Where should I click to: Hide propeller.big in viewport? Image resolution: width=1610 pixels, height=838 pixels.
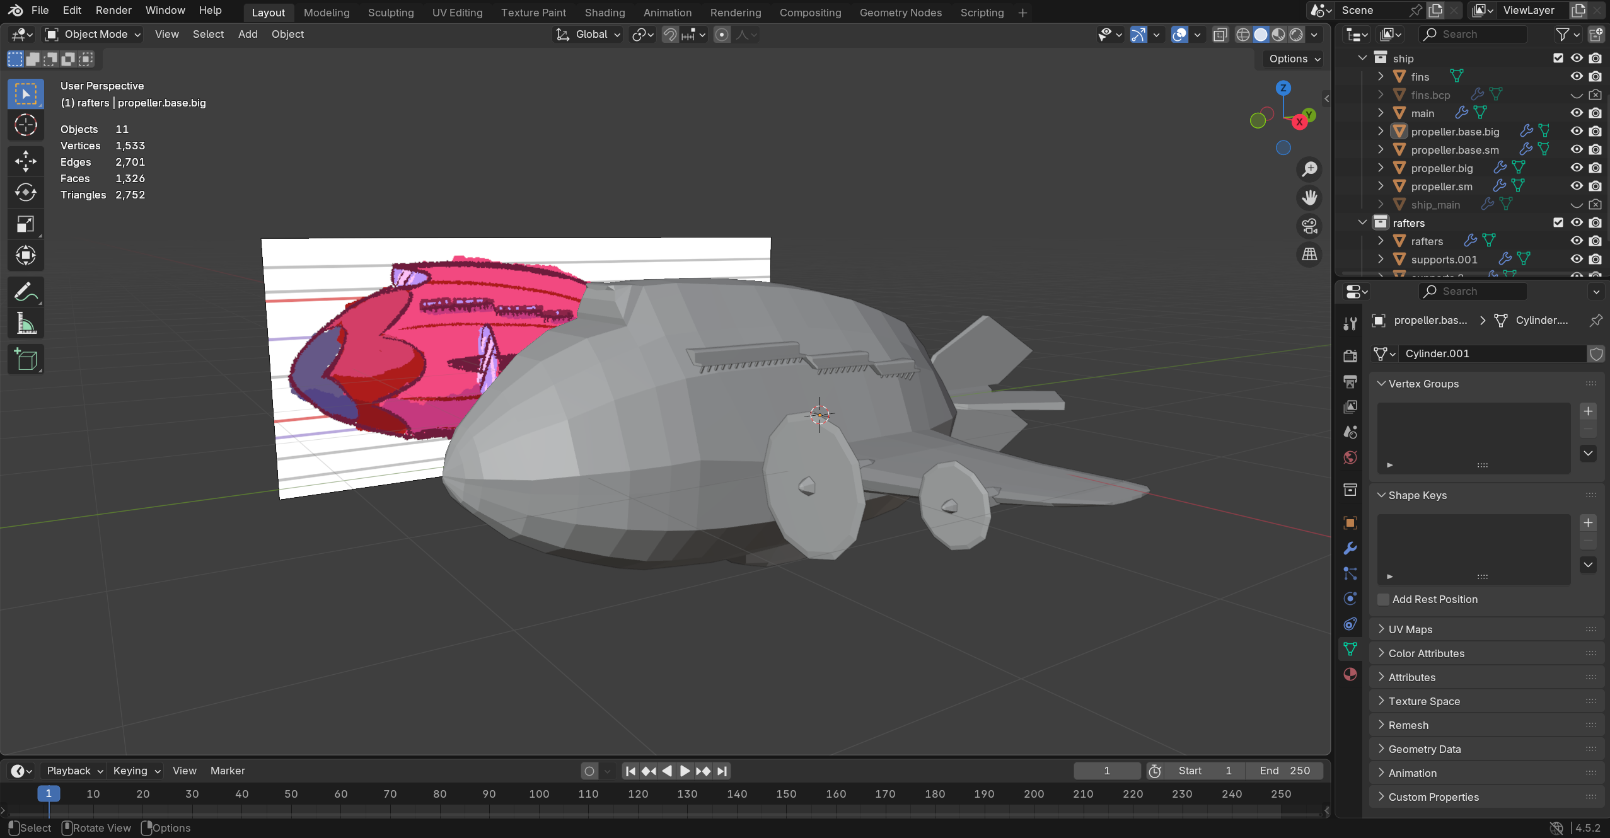tap(1576, 168)
